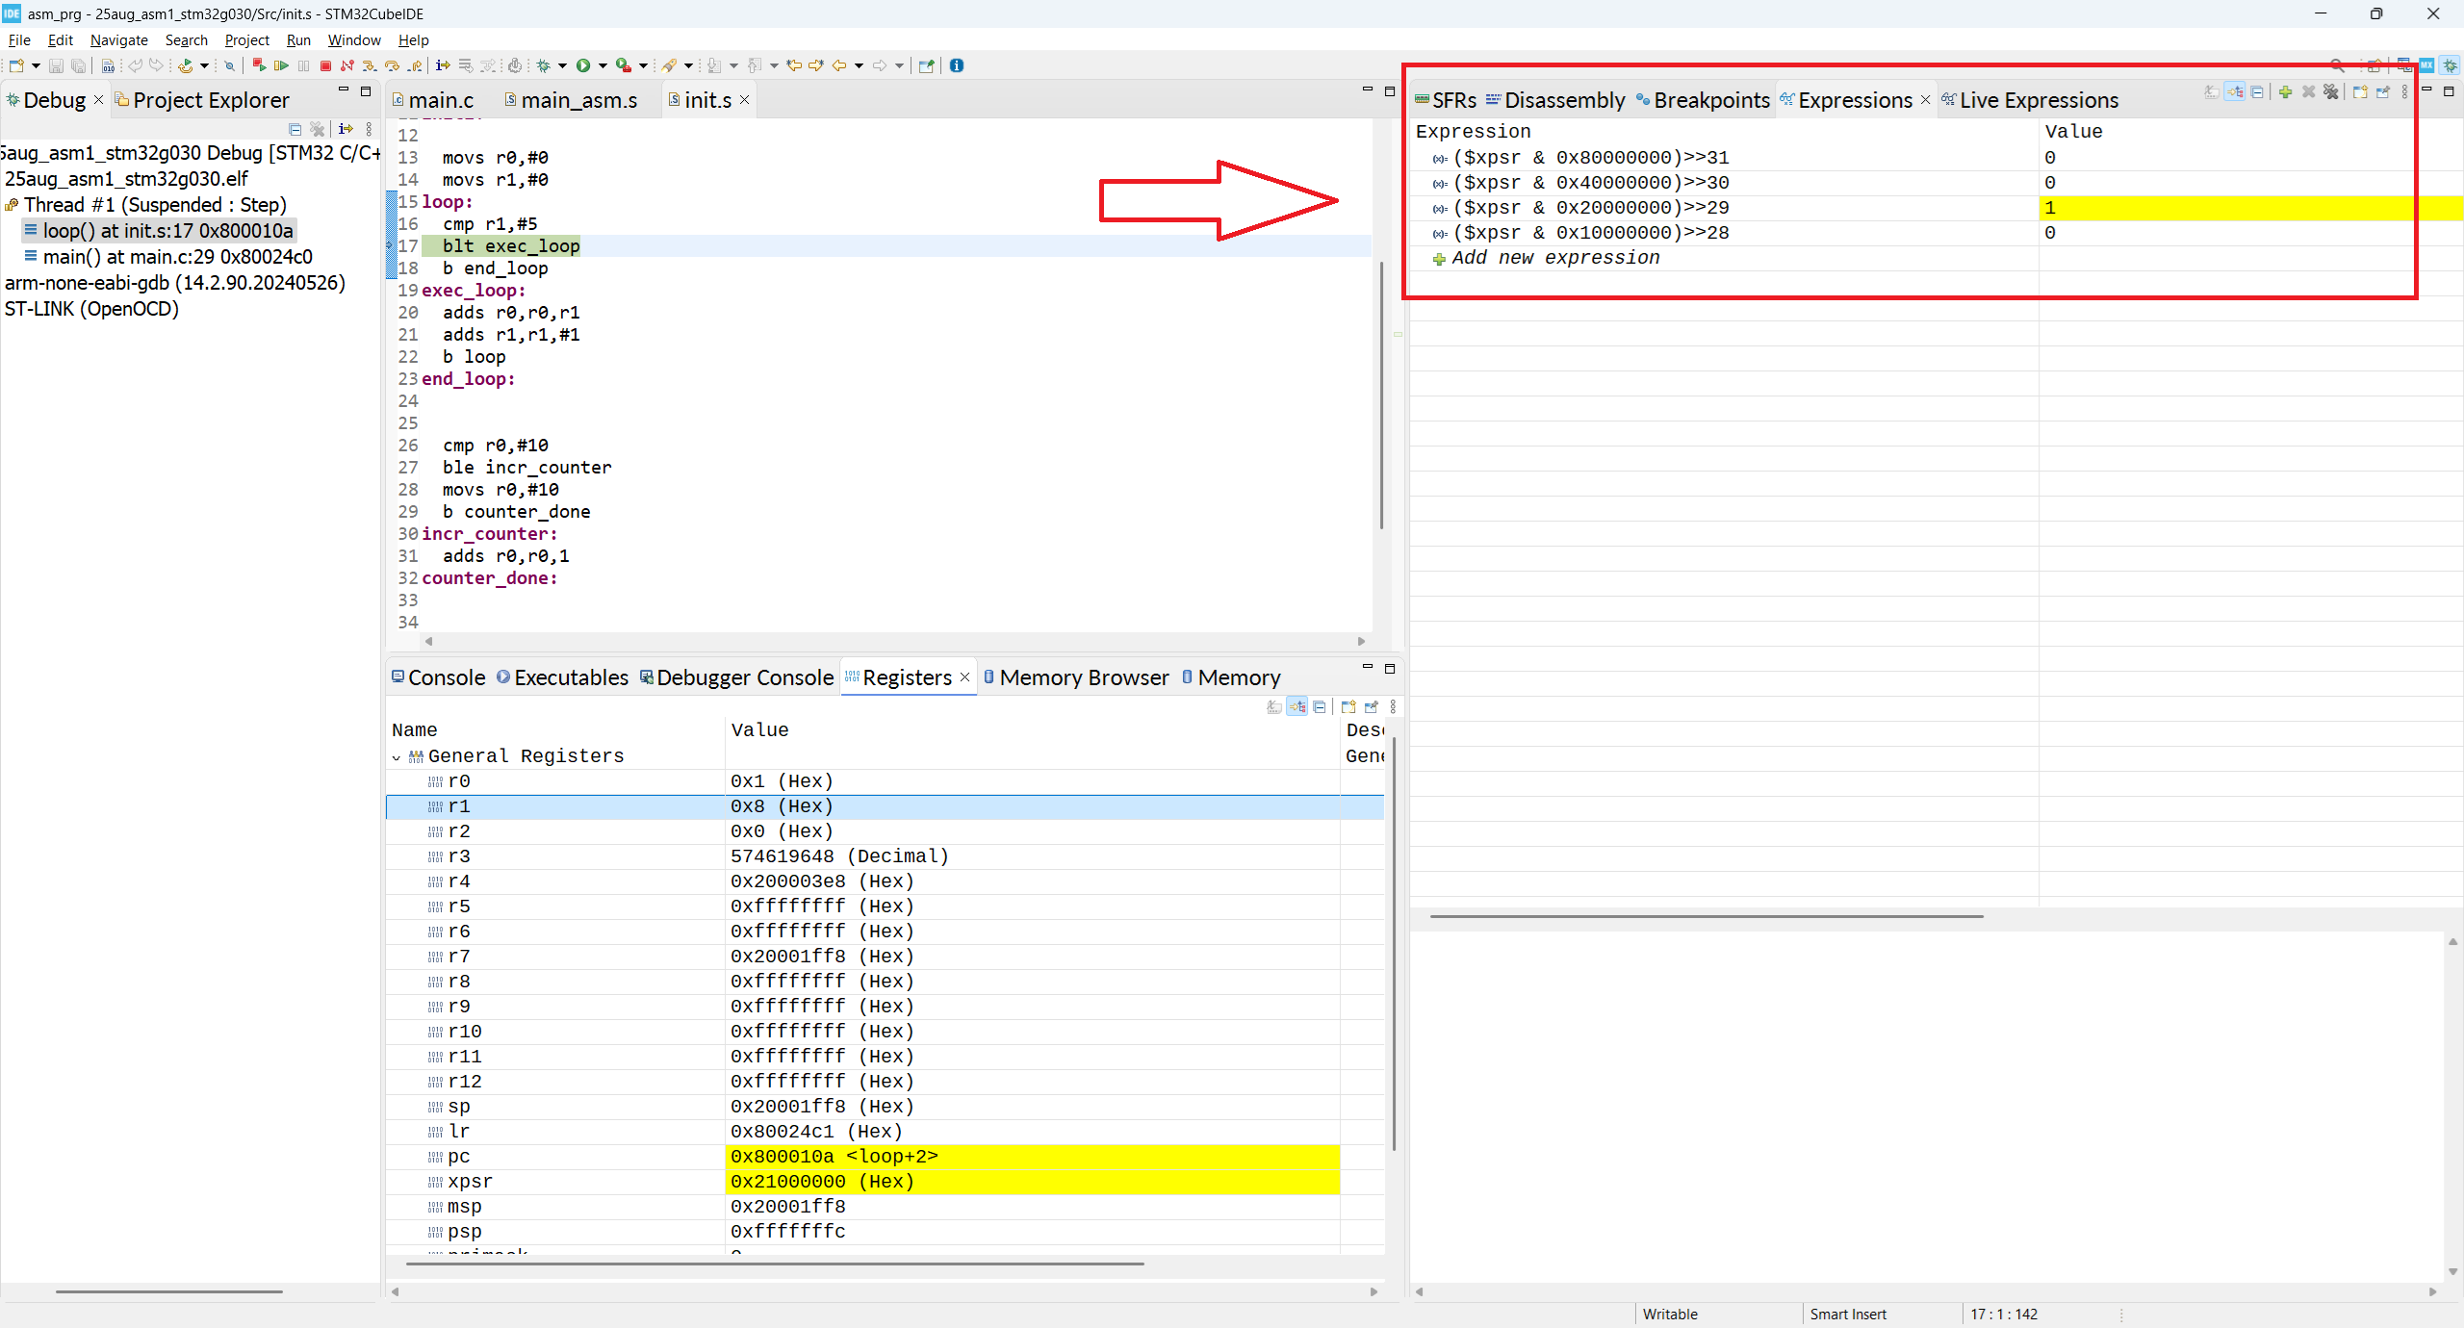
Task: Click the red Terminate debug icon
Action: click(x=325, y=65)
